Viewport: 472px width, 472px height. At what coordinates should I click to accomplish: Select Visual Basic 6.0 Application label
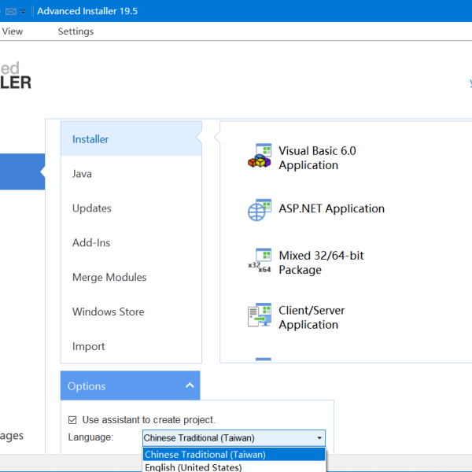pos(317,158)
